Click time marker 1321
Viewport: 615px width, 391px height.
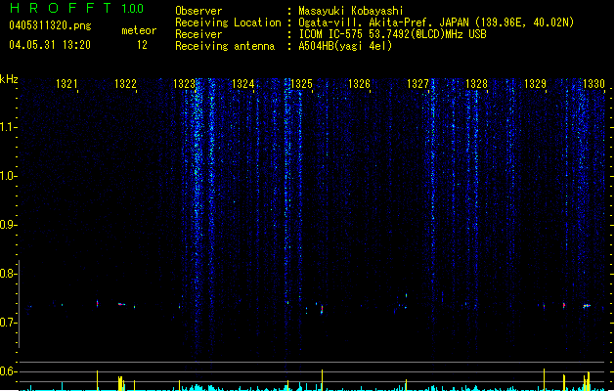(x=66, y=84)
